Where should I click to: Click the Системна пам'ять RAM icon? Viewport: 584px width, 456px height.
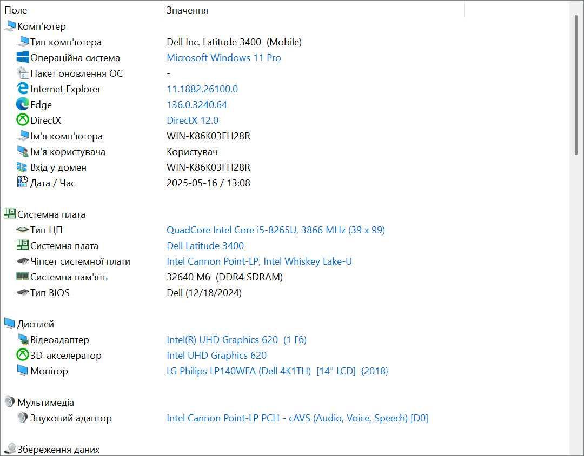coord(23,277)
